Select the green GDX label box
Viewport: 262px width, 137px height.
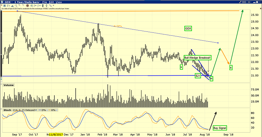pyautogui.click(x=188, y=29)
